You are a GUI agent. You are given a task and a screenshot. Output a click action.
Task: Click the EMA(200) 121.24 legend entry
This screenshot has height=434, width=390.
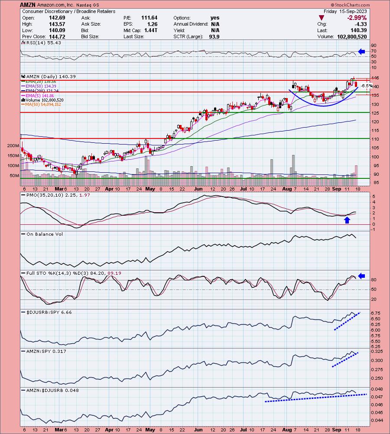click(42, 91)
